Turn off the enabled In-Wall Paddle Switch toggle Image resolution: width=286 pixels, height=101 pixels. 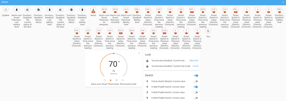coord(196,87)
